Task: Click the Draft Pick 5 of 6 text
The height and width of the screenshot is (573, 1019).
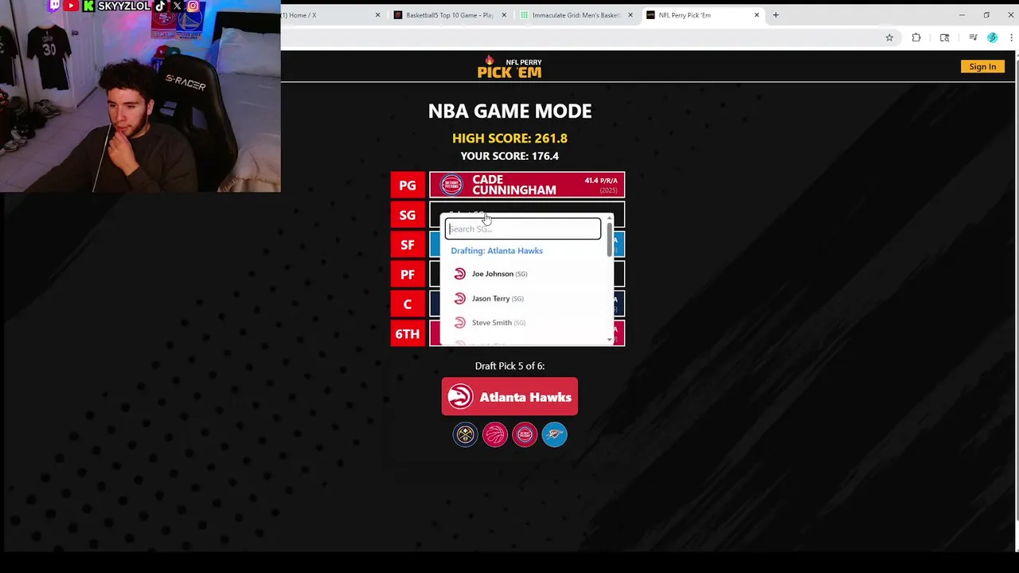Action: 509,366
